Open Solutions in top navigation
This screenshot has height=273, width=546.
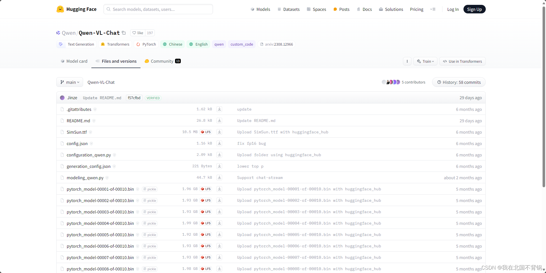click(x=391, y=9)
